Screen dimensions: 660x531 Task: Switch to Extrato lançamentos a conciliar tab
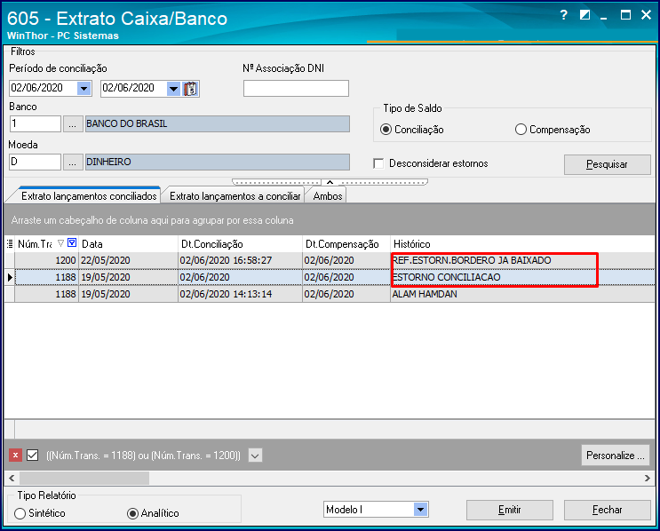235,196
